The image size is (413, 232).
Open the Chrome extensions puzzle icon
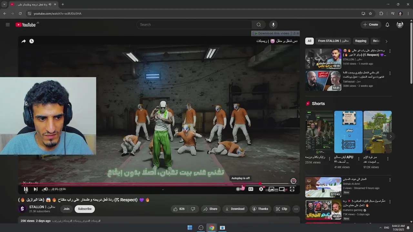tap(381, 14)
